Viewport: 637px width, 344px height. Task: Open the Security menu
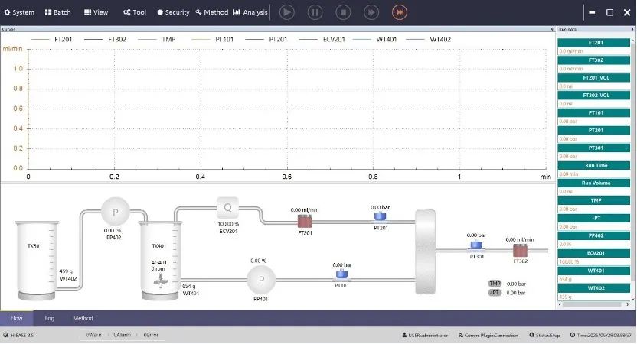[x=173, y=12]
